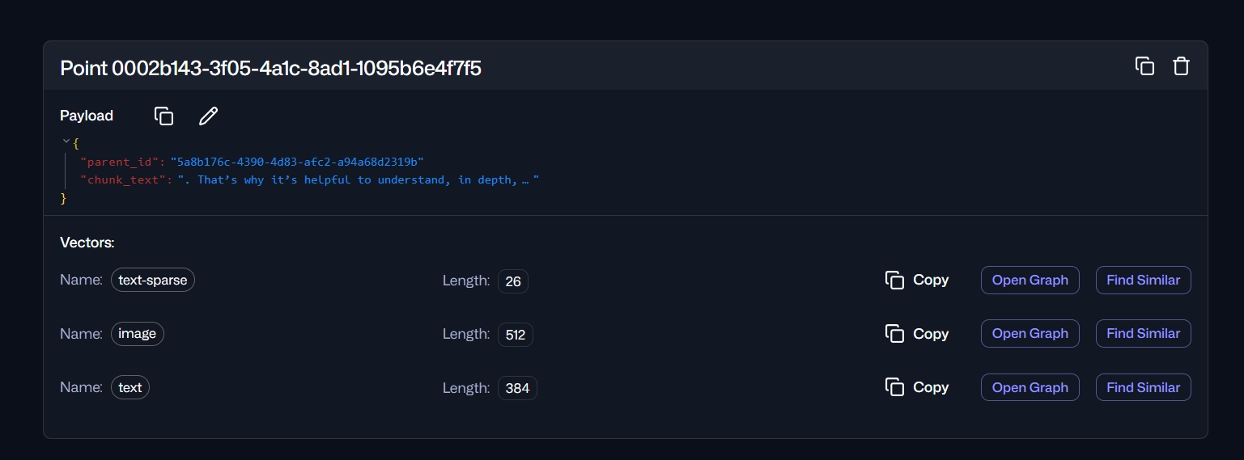Viewport: 1244px width, 460px height.
Task: Open Graph for image vector
Action: (x=1030, y=334)
